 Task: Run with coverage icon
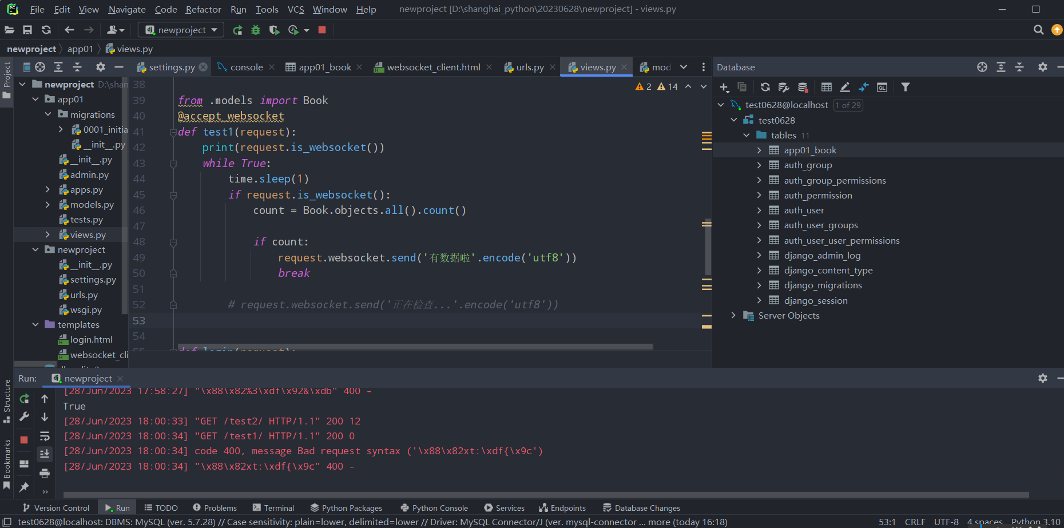coord(275,30)
